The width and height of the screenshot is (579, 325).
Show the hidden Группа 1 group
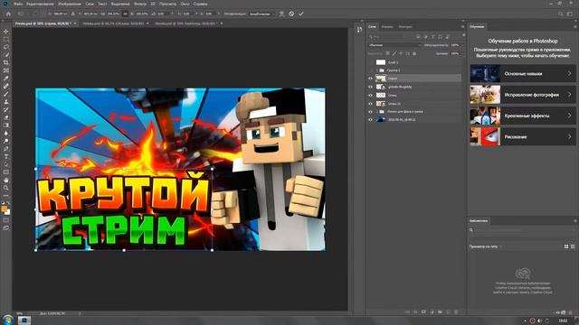point(370,70)
